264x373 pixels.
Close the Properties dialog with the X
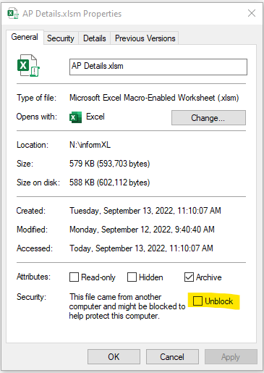point(252,13)
